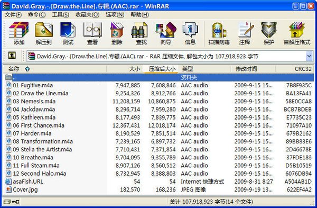
Task: Select 08 Transformation.m4a file name
Action: pos(43,141)
